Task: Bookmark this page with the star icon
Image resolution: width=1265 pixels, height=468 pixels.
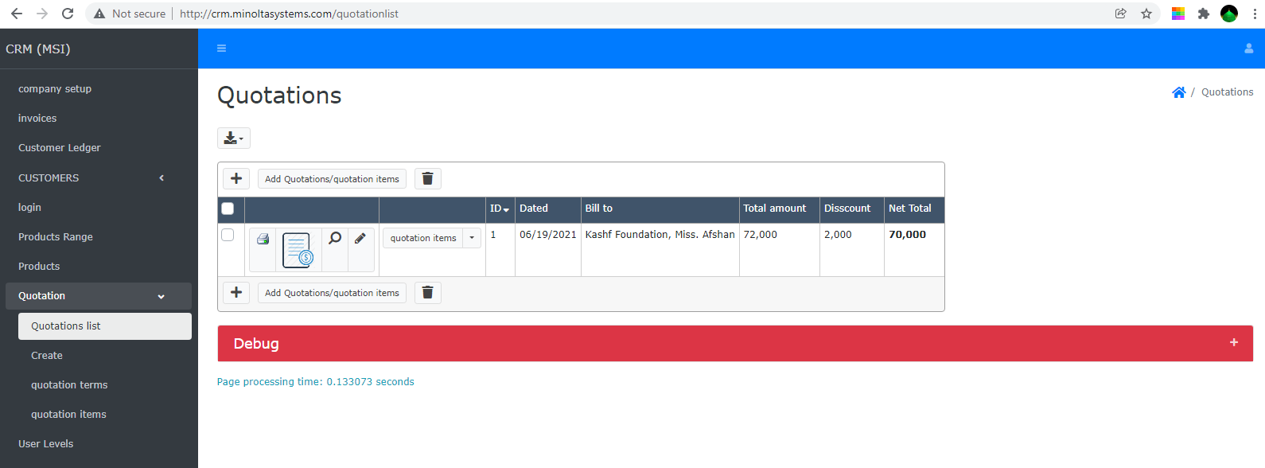Action: [1146, 14]
